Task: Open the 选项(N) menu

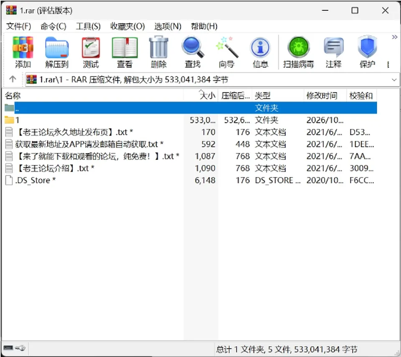Action: click(168, 26)
